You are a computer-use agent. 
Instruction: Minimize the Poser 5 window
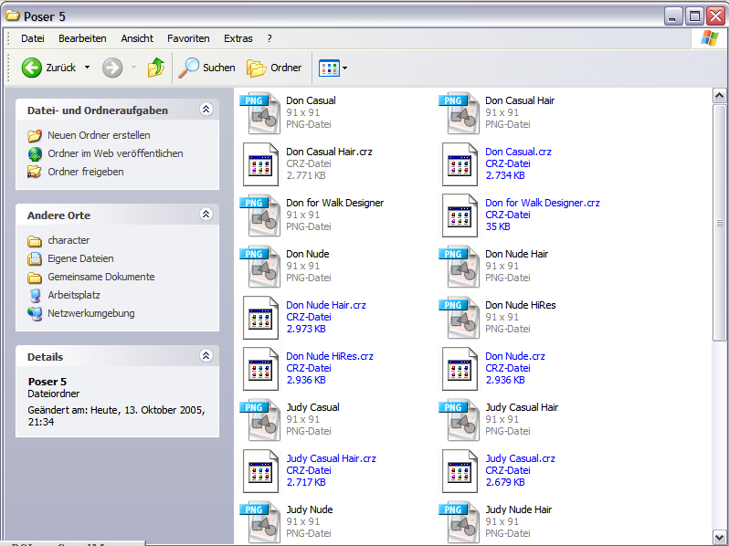(x=672, y=16)
